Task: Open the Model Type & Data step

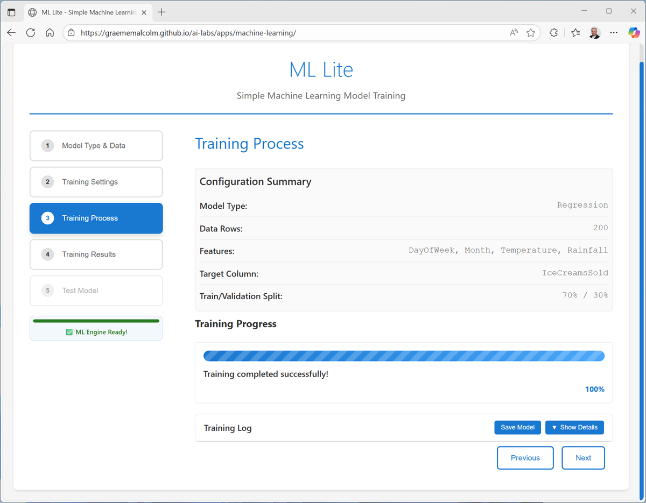Action: coord(96,145)
